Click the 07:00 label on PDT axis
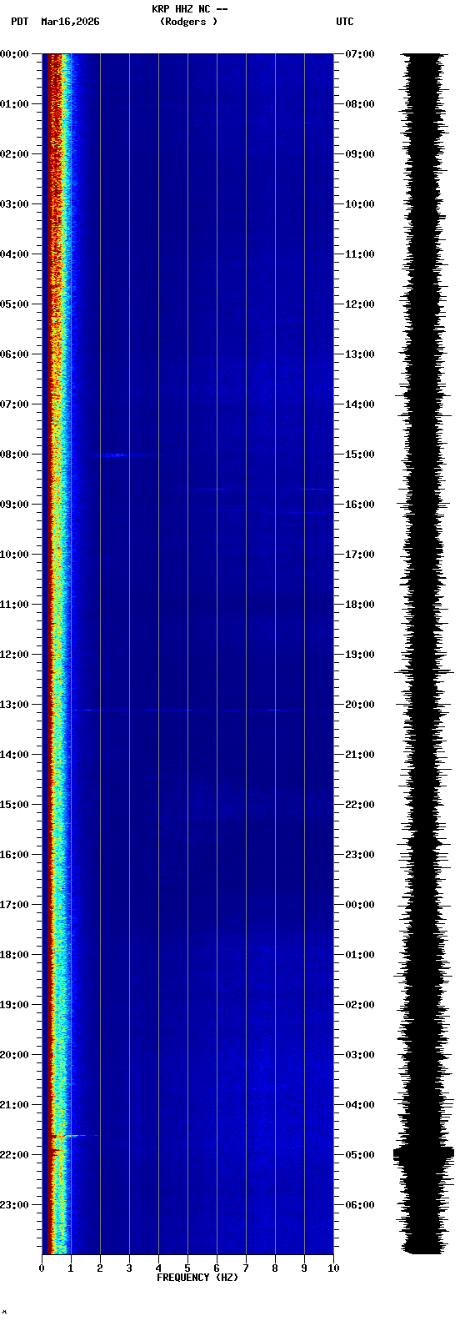Screen dimensions: 460x1321 point(14,404)
